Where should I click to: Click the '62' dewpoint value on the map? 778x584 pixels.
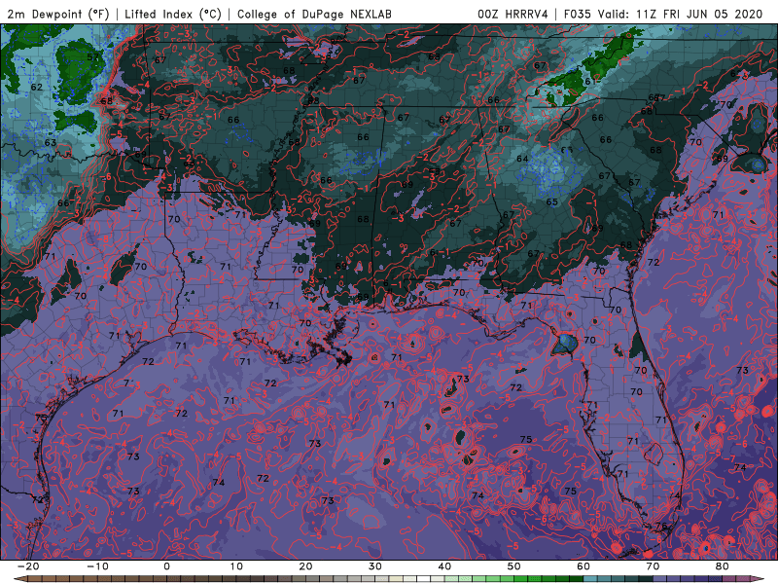37,87
